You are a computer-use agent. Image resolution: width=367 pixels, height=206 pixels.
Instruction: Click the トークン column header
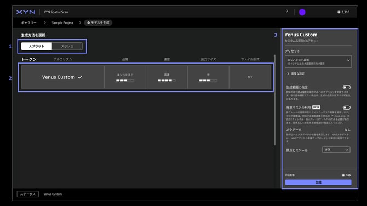pos(29,59)
